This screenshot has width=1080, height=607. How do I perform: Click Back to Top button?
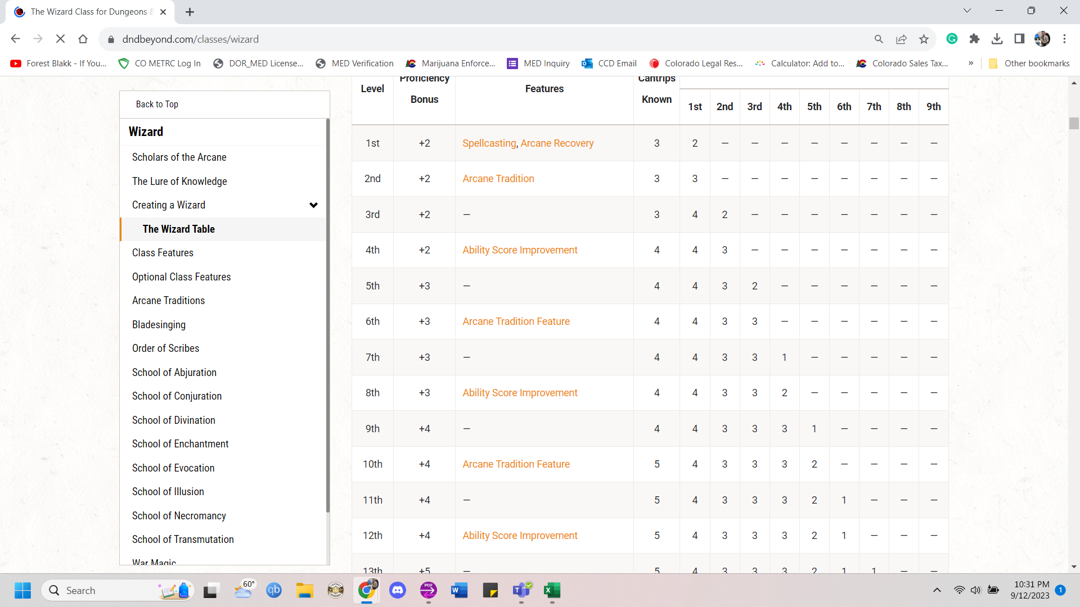pyautogui.click(x=157, y=104)
